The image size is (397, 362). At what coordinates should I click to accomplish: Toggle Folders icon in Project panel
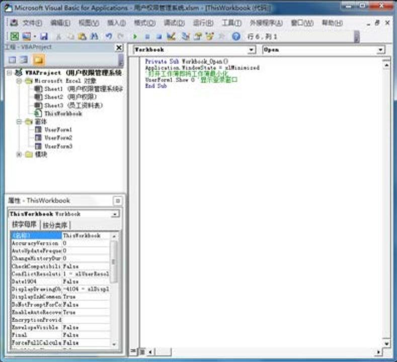tap(38, 60)
